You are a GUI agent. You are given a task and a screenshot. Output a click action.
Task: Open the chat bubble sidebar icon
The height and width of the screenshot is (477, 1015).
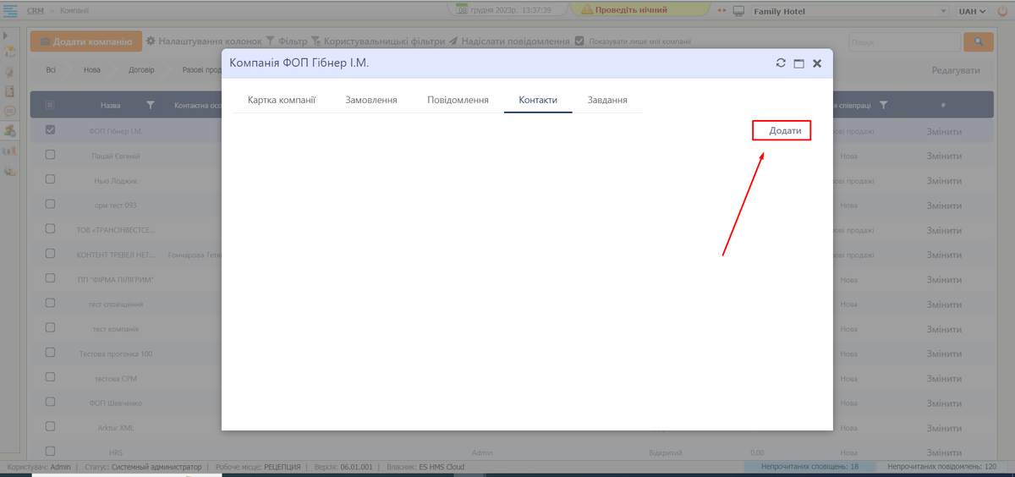[x=10, y=111]
